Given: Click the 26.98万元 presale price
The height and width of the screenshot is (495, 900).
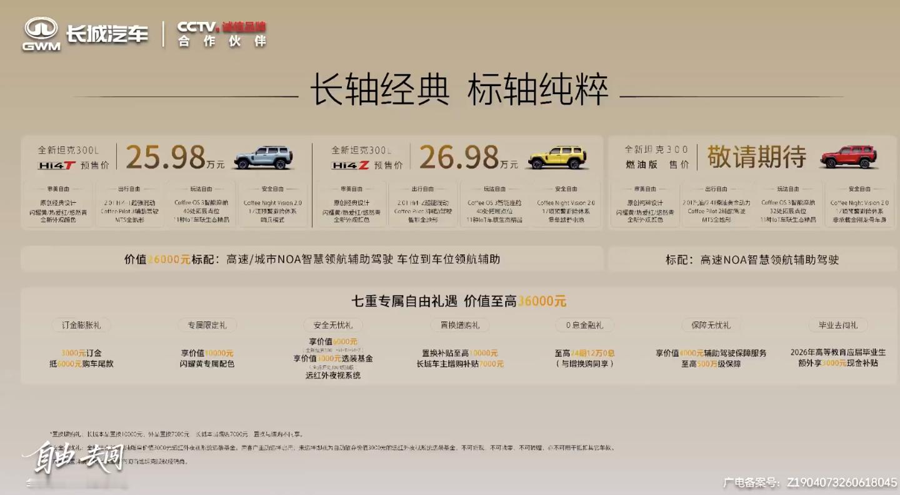Looking at the screenshot, I should pyautogui.click(x=469, y=157).
